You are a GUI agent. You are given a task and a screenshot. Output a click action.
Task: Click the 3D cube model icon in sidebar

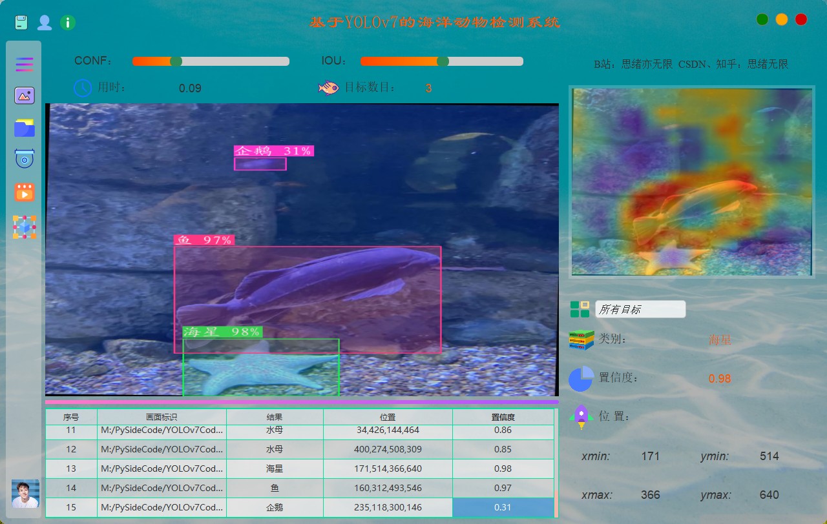click(25, 227)
